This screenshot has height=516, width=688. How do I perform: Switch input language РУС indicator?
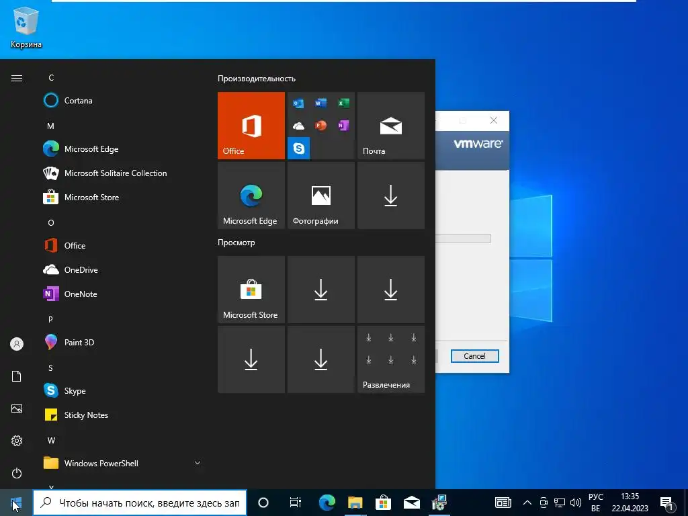click(595, 503)
